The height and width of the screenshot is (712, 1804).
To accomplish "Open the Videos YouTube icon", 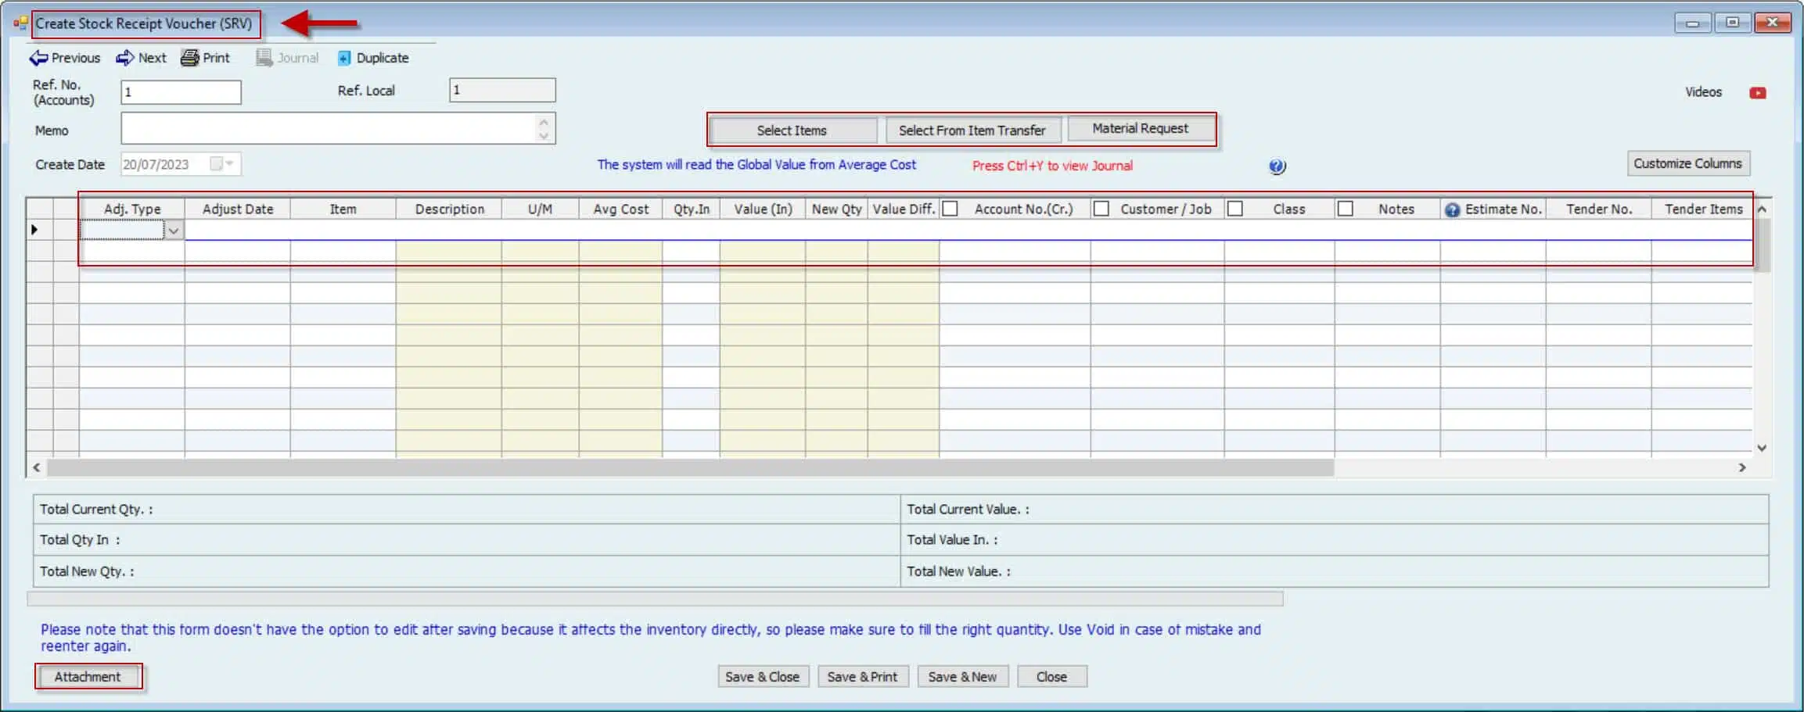I will pyautogui.click(x=1757, y=93).
